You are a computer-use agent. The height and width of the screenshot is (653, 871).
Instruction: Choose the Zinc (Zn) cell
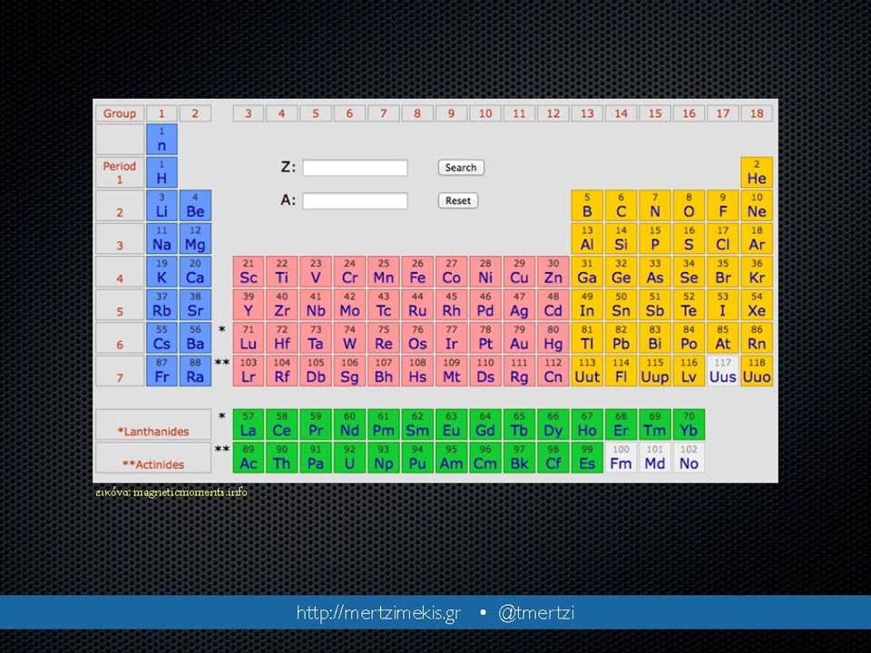(553, 271)
